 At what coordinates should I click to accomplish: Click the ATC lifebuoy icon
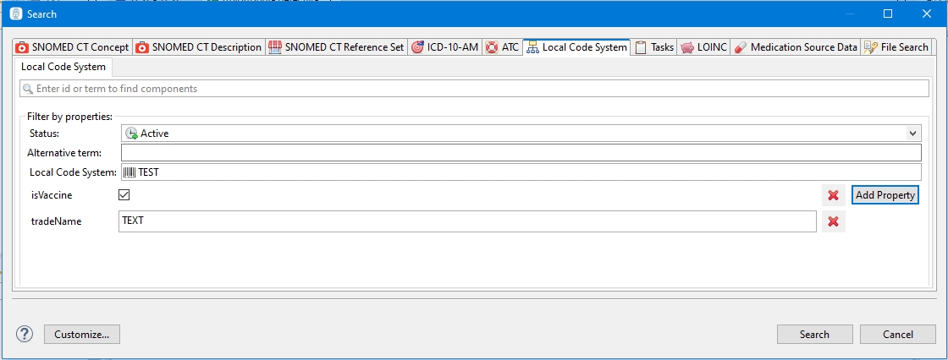coord(492,47)
